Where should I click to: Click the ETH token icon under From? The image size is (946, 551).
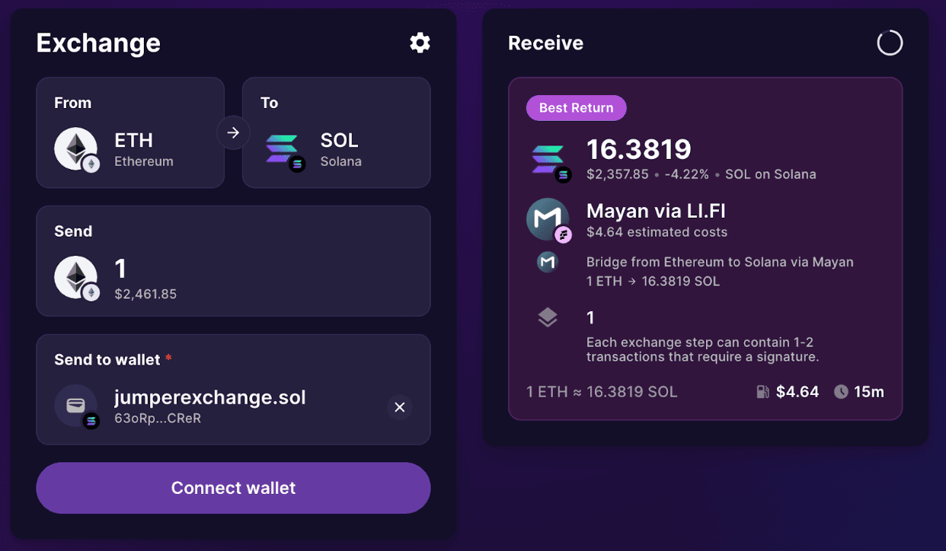[75, 148]
